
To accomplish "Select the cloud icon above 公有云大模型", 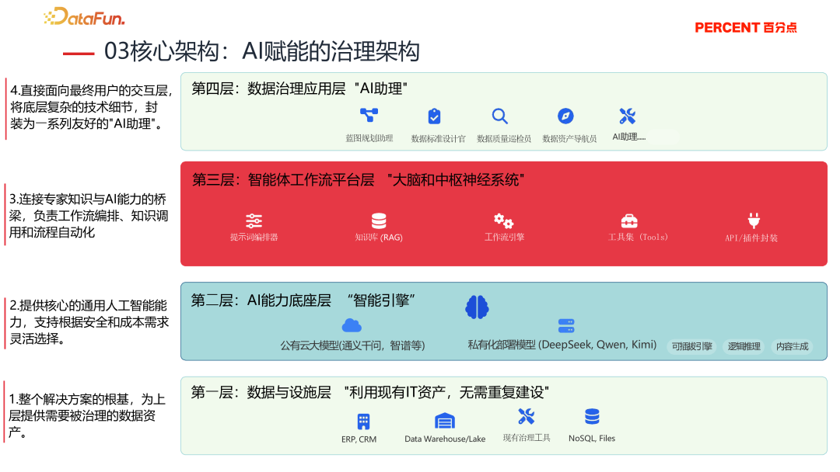I will (x=352, y=325).
